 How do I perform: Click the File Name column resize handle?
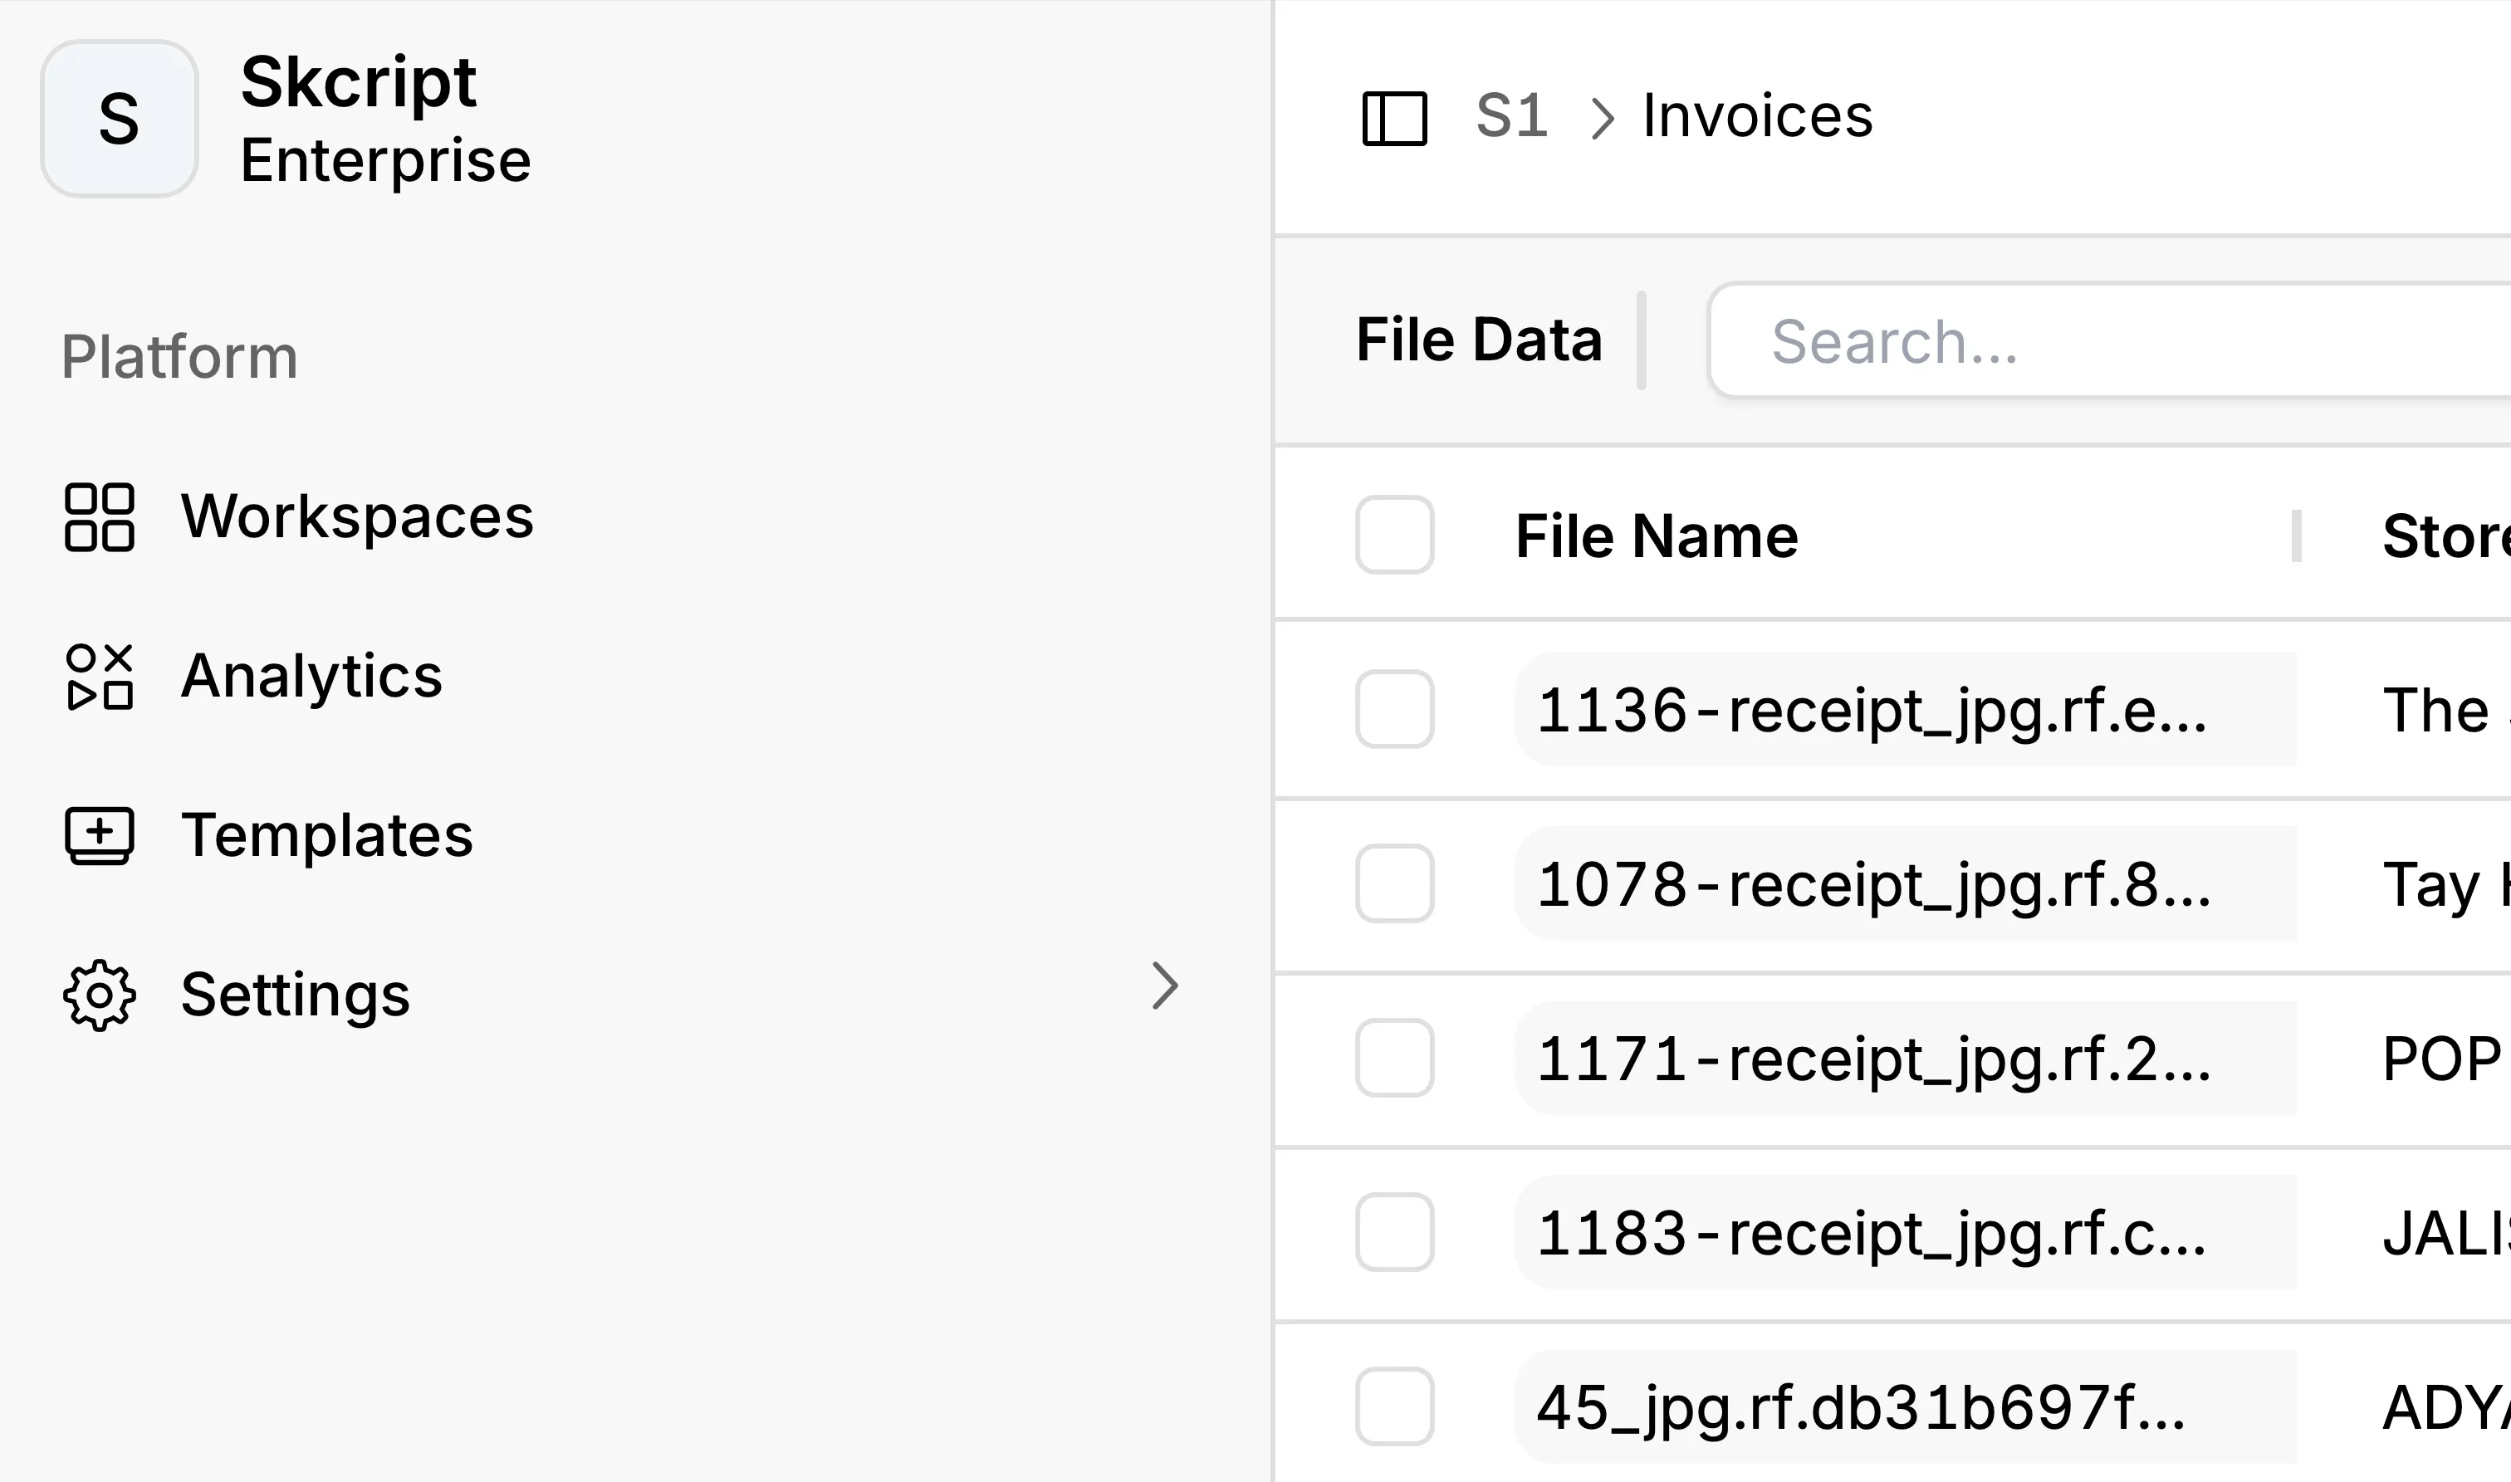(x=2296, y=536)
